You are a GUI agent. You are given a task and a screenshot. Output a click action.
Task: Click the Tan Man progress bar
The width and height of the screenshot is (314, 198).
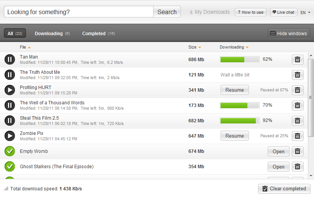[240, 60]
